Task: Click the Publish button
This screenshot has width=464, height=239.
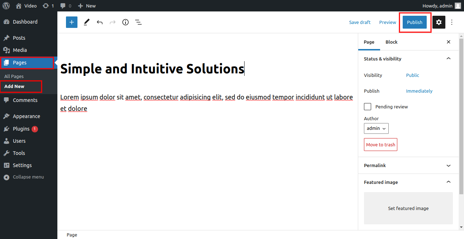Action: click(x=415, y=22)
